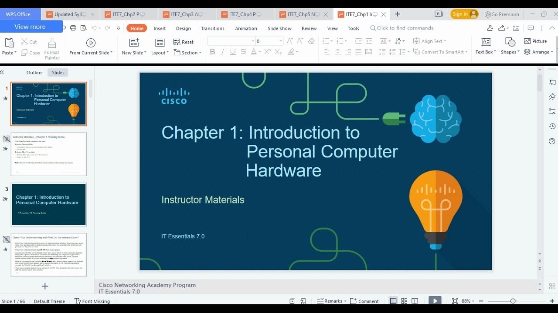The image size is (558, 313).
Task: Click the Go Premium button
Action: 502,14
